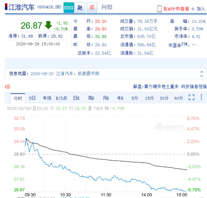Click the 流通值 586.84亿 value
The image size is (207, 198).
(146, 45)
